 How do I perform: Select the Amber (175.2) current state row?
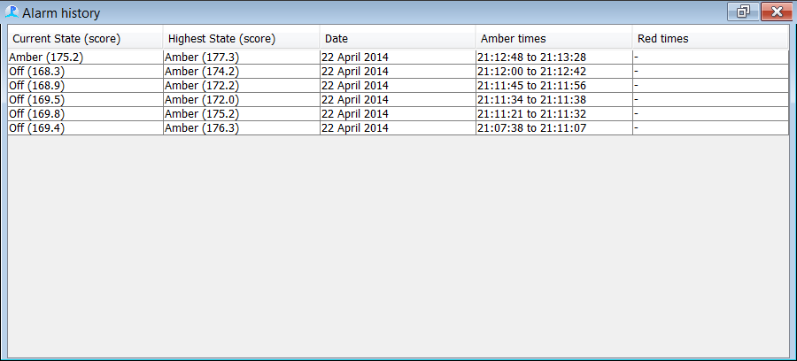click(398, 58)
